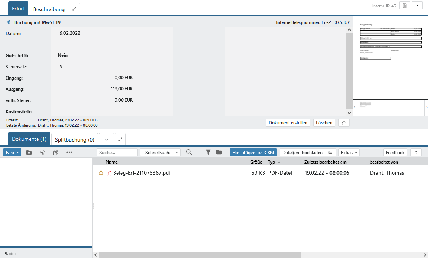Toggle favorite star for Beleg-Erf-211075367.pdf
This screenshot has height=258, width=428.
pos(101,173)
